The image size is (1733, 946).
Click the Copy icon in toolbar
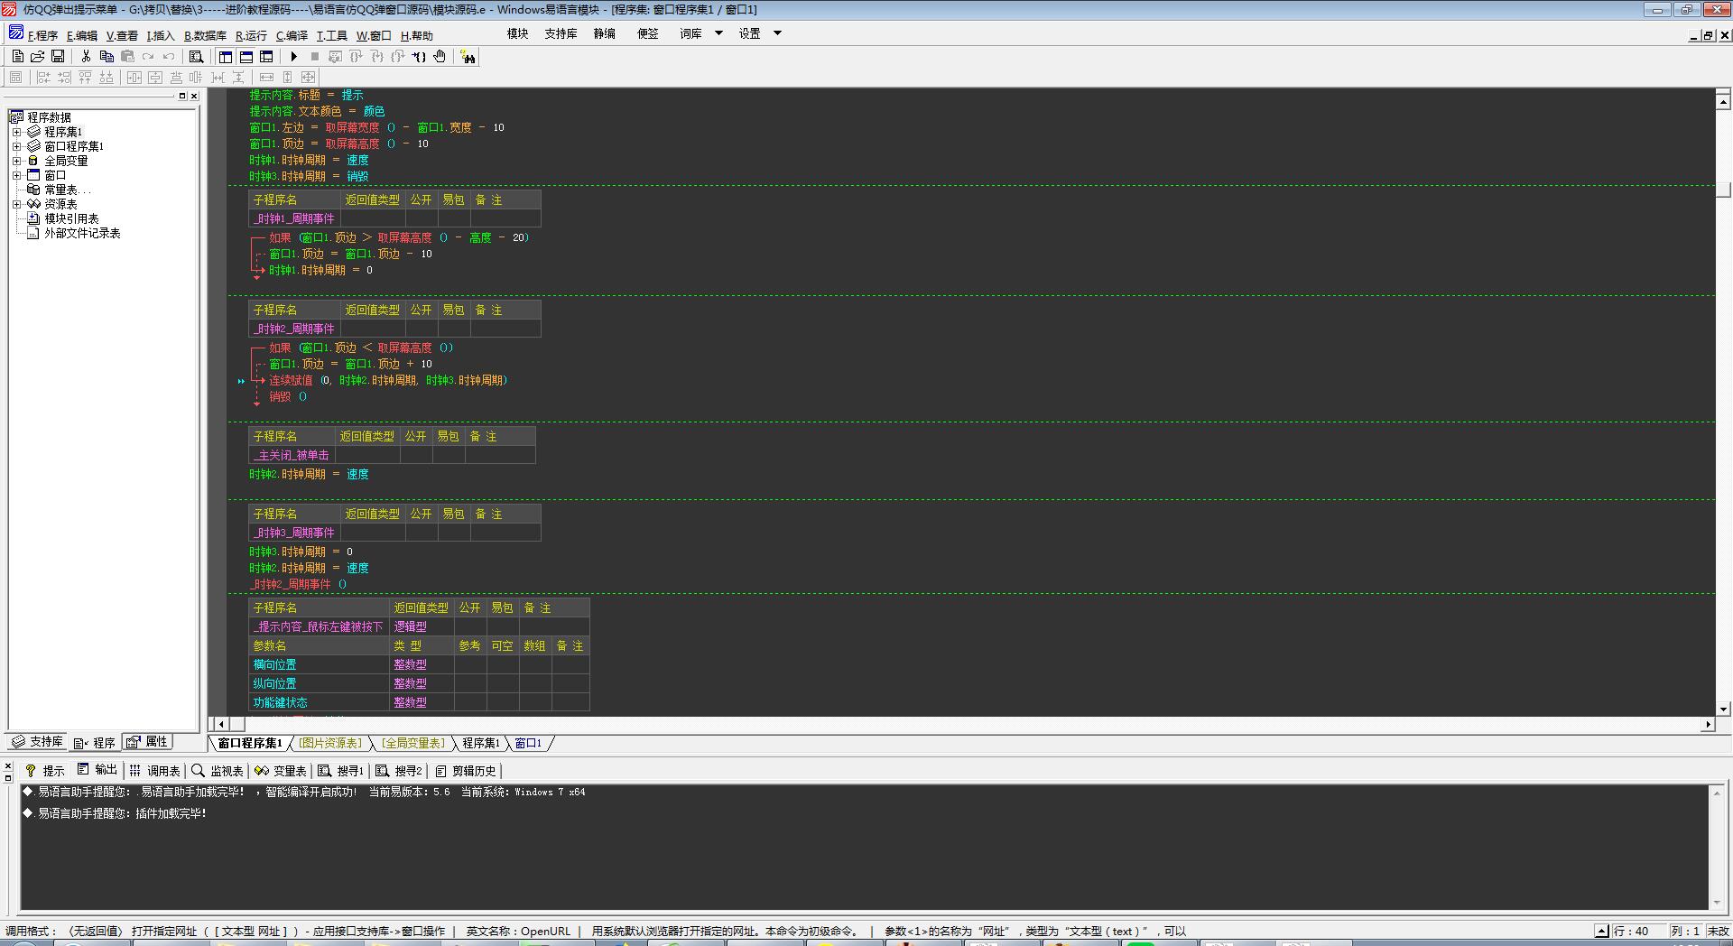[107, 56]
